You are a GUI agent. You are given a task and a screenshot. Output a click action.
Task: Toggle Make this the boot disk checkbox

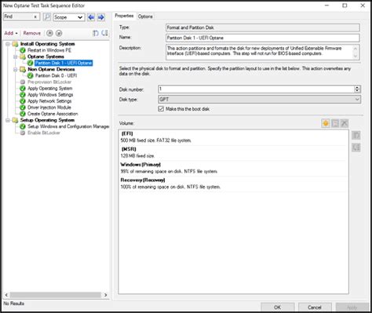(161, 109)
